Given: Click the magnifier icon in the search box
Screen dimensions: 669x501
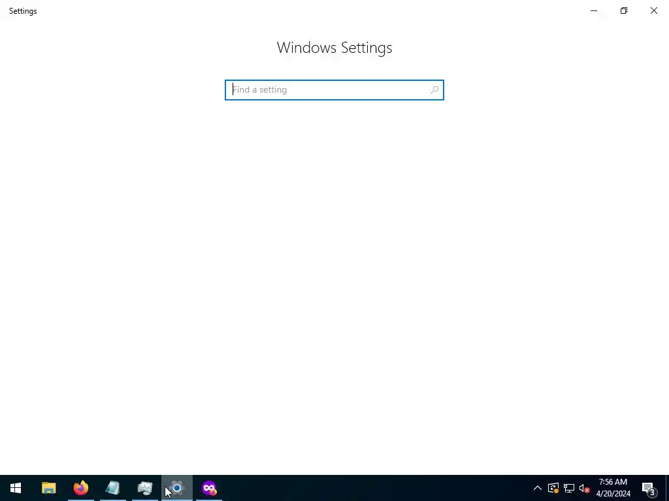Looking at the screenshot, I should tap(434, 90).
